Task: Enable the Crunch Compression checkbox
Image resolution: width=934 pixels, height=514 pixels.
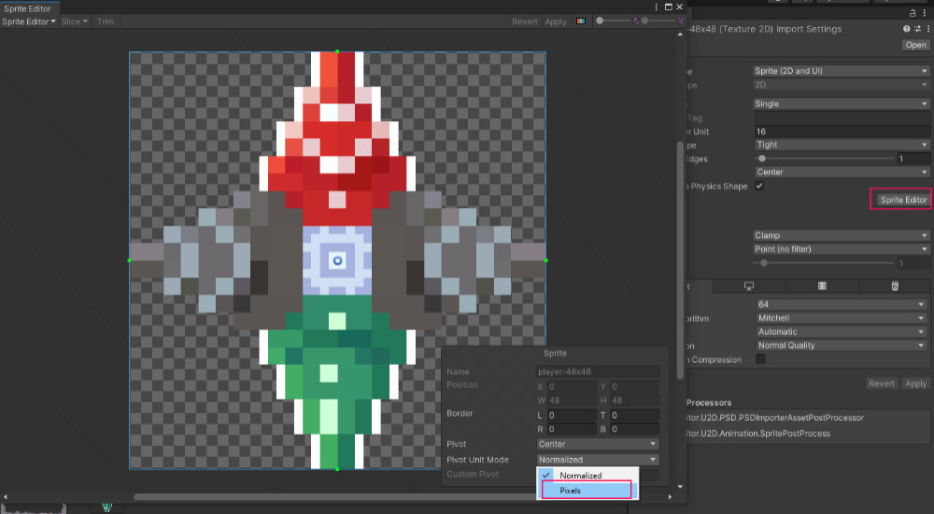Action: 759,359
